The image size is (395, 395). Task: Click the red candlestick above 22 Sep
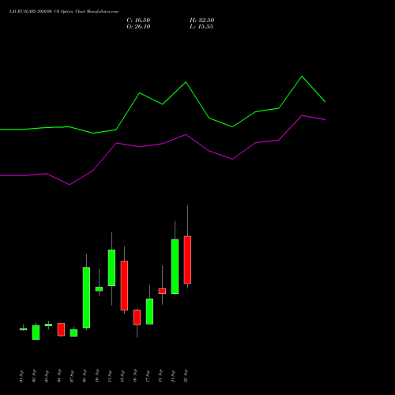tap(187, 260)
